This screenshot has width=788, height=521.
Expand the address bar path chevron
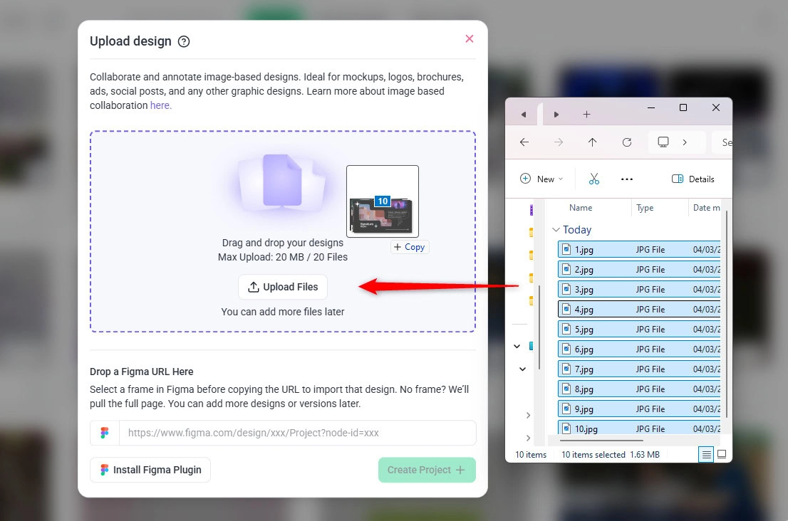click(x=685, y=142)
